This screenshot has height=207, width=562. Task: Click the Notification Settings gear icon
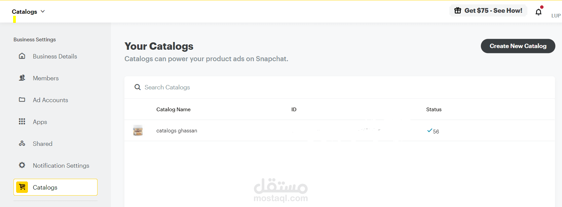tap(22, 165)
